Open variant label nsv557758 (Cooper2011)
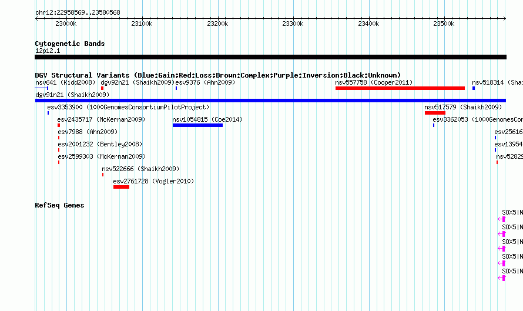 374,82
